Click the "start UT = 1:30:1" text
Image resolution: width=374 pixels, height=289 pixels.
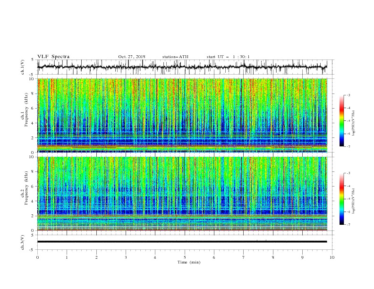(x=228, y=57)
